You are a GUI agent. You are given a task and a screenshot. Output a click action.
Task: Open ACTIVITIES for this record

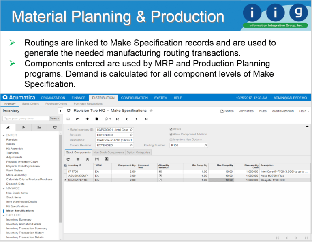246,111
